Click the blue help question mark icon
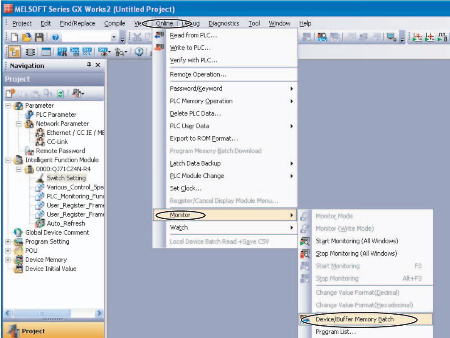450x338 pixels. 56,37
